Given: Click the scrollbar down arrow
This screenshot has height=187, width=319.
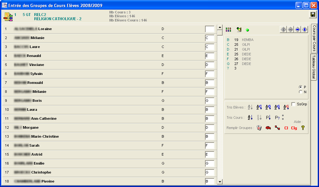Looking at the screenshot, I should pyautogui.click(x=220, y=182).
